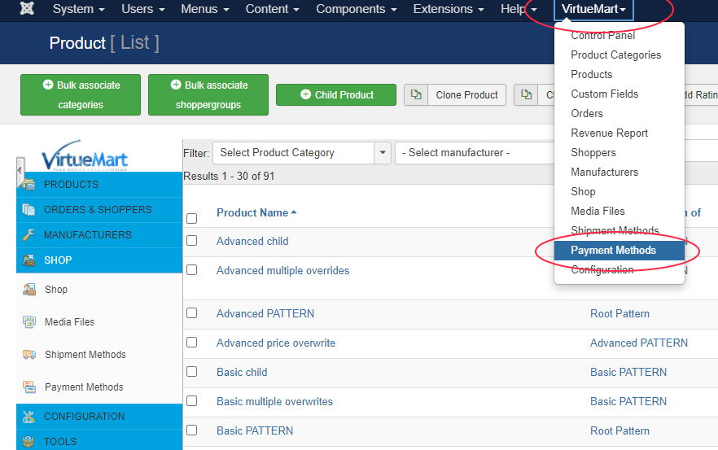Click Payment Methods sidebar icon

[29, 387]
